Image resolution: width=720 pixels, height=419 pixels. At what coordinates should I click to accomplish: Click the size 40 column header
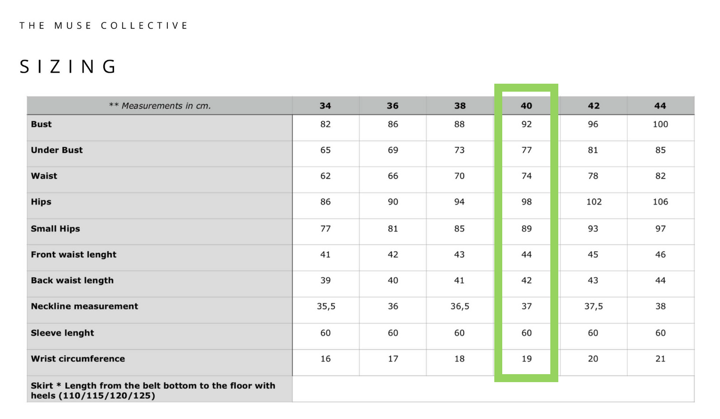click(526, 105)
